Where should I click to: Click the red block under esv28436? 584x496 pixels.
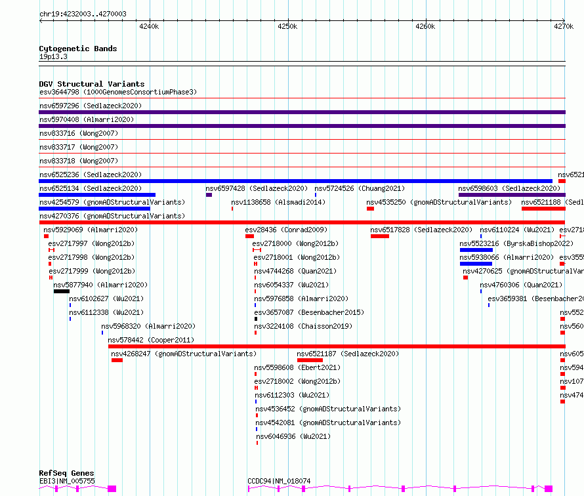coord(249,236)
